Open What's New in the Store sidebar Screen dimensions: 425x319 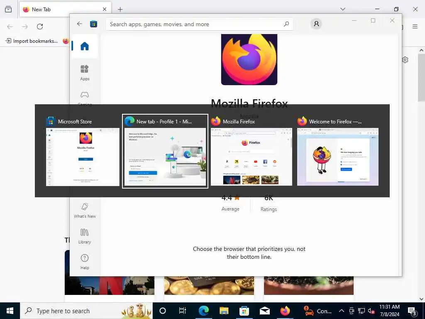tap(85, 210)
